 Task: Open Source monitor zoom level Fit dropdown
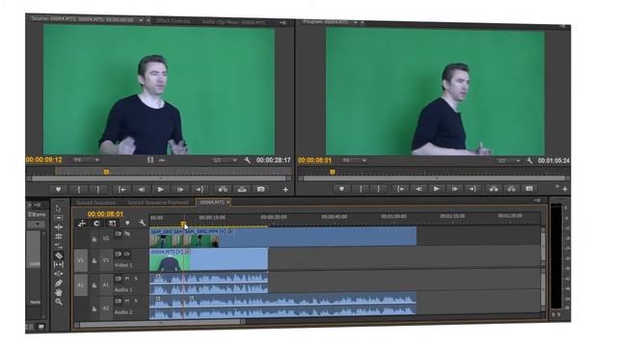point(86,160)
